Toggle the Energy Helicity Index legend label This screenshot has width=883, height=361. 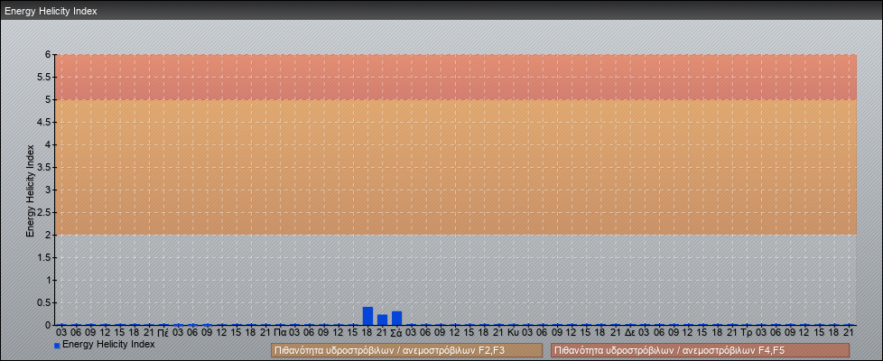click(x=108, y=344)
